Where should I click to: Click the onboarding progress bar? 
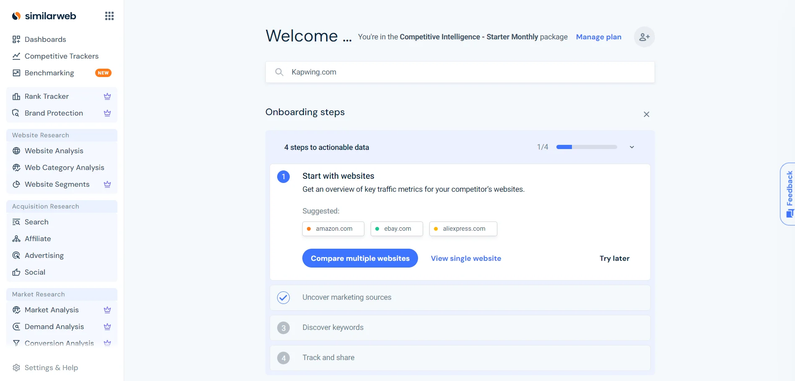tap(587, 147)
